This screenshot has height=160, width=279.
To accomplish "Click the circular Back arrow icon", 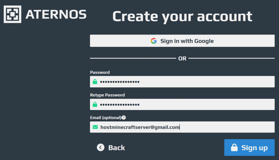I will (x=101, y=147).
